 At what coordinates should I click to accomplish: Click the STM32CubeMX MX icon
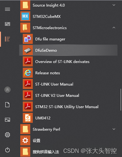click(x=25, y=16)
